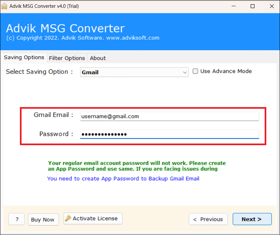280x235 pixels.
Task: Open help with the question mark button
Action: 16,219
